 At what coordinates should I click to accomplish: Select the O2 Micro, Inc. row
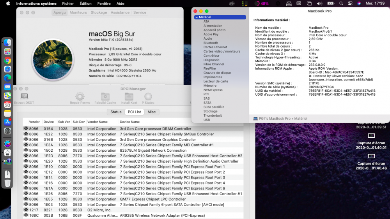click(x=133, y=210)
